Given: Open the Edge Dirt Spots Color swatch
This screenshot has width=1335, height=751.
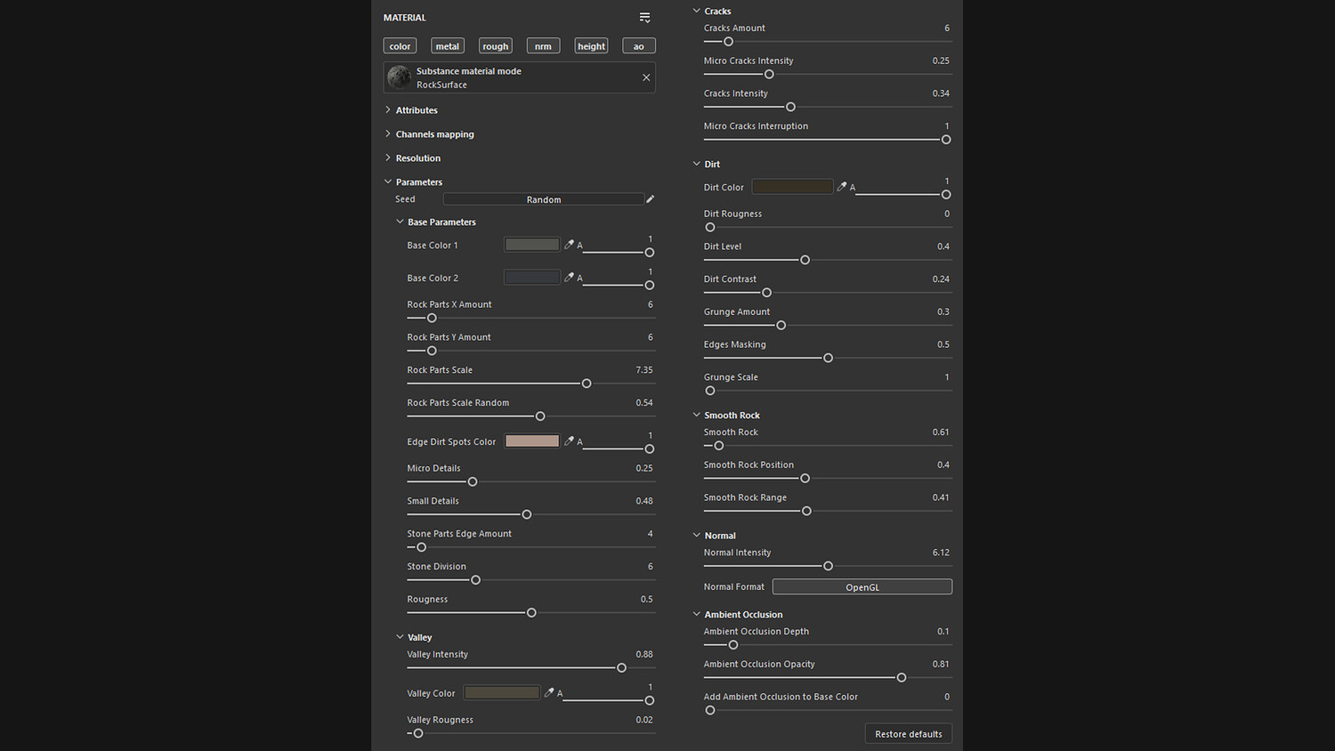Looking at the screenshot, I should click(x=532, y=440).
